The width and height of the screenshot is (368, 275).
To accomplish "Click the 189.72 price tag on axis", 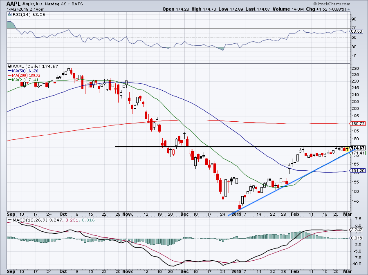I will [358, 123].
